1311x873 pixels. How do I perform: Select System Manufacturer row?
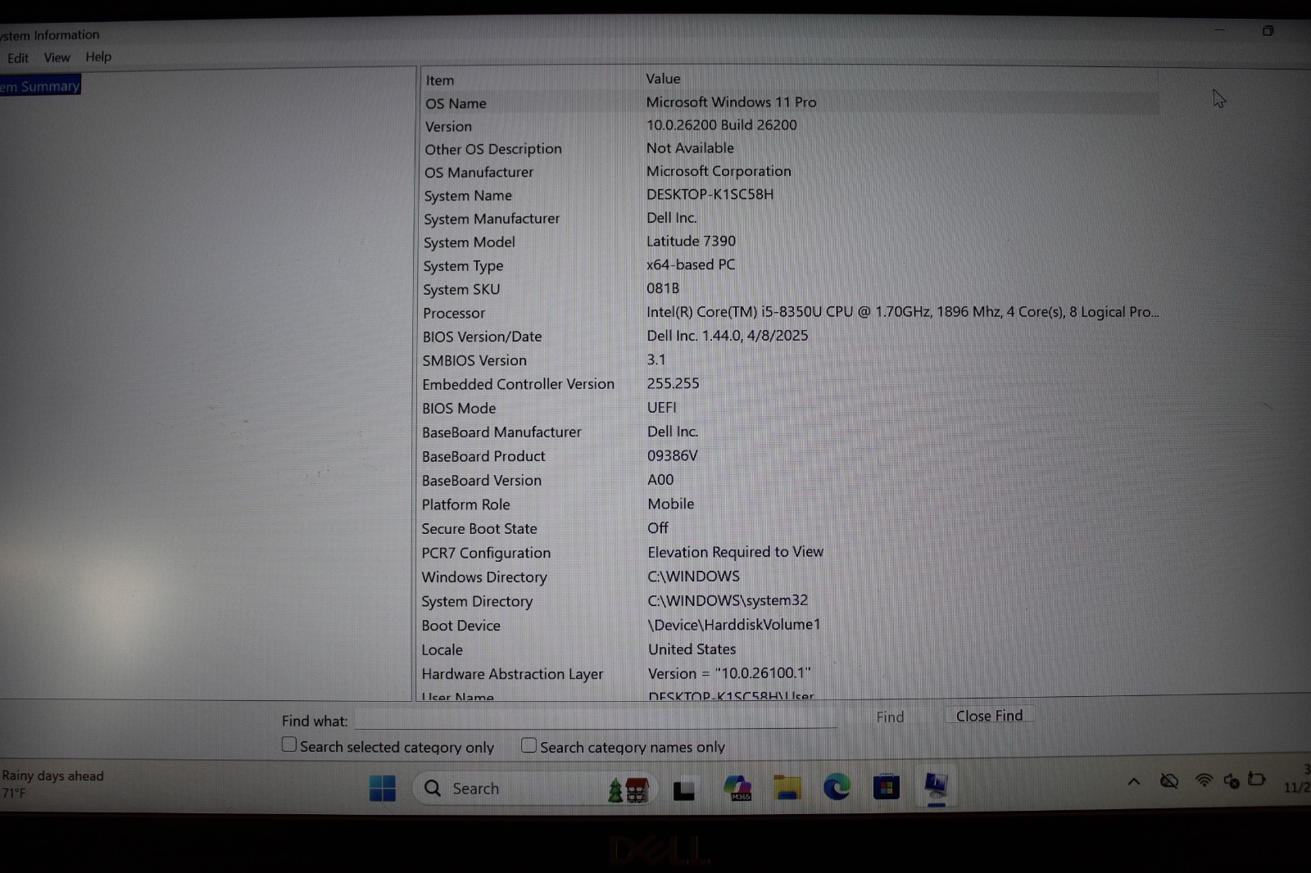point(789,219)
